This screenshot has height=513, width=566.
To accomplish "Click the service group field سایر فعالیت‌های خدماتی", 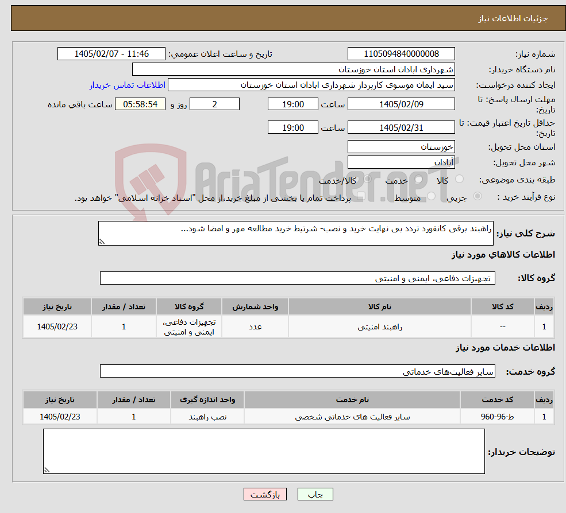I will coord(298,371).
